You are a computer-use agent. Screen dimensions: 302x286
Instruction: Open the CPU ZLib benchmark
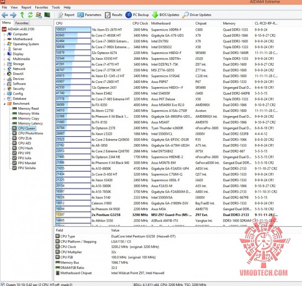point(25,138)
